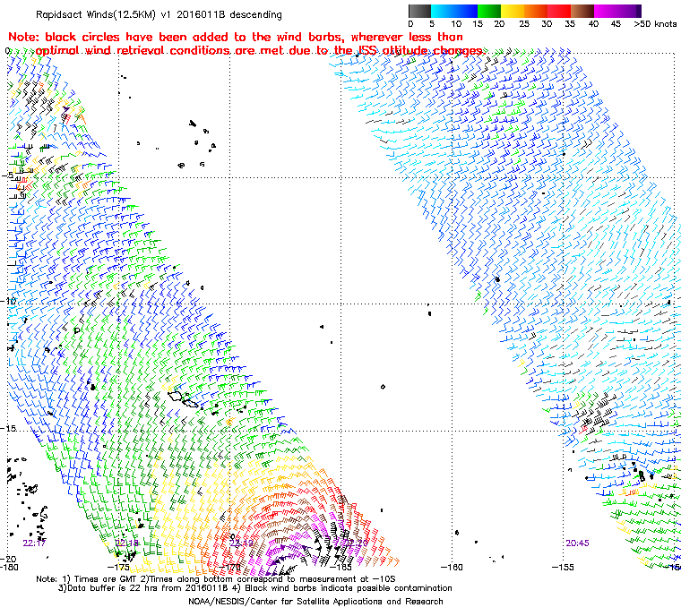Image resolution: width=681 pixels, height=616 pixels.
Task: Click the '22:18' swath time label
Action: click(x=127, y=543)
